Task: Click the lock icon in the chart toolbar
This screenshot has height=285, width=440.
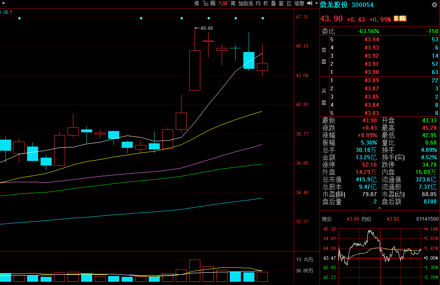Action: (x=204, y=4)
